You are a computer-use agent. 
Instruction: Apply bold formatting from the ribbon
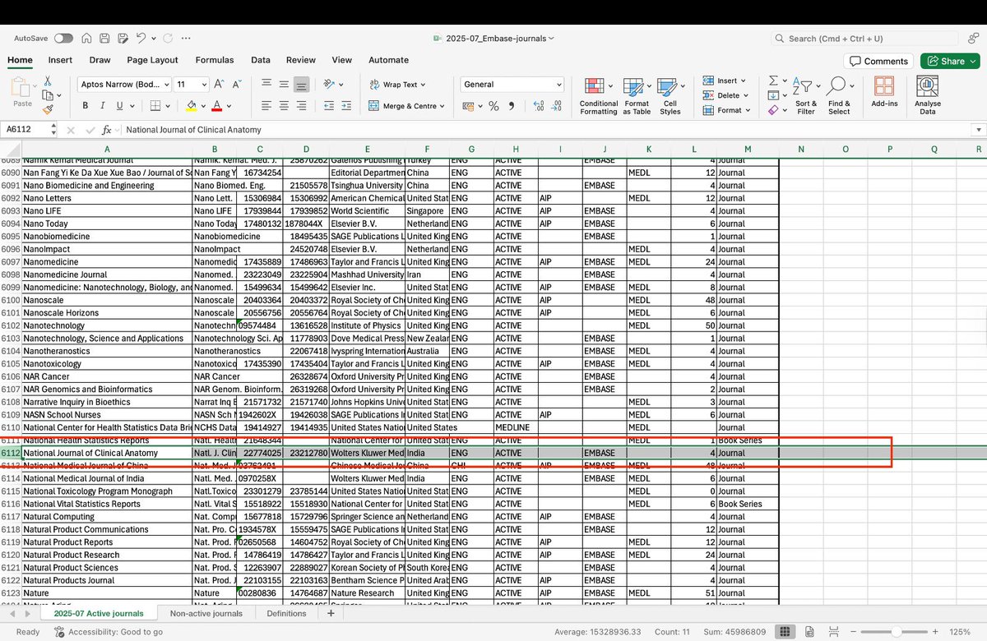coord(86,106)
